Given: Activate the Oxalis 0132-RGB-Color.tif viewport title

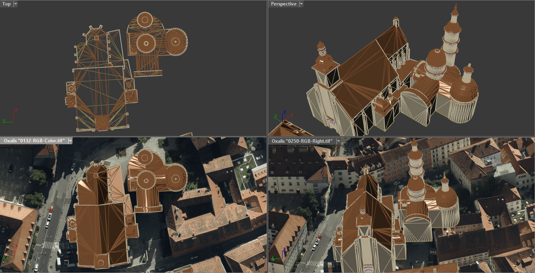Looking at the screenshot, I should [x=33, y=141].
